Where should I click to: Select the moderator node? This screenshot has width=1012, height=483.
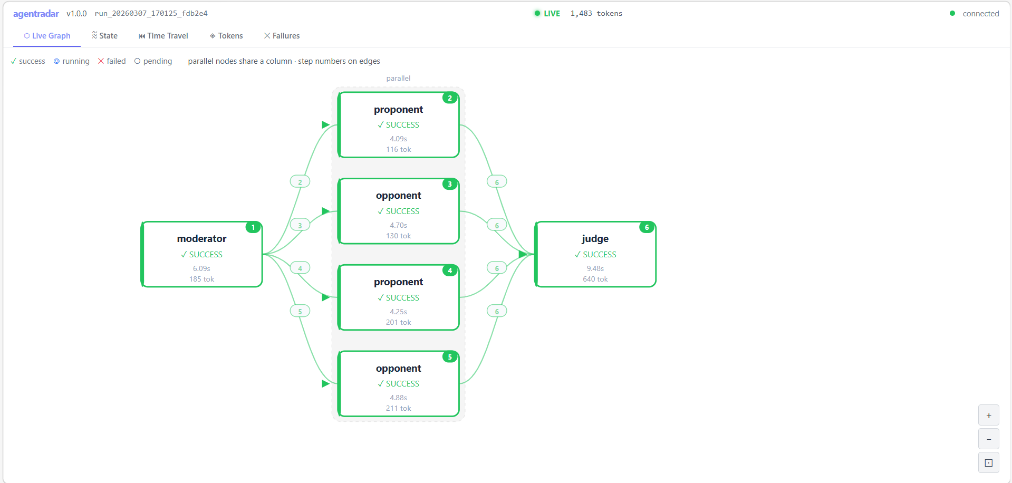click(201, 254)
